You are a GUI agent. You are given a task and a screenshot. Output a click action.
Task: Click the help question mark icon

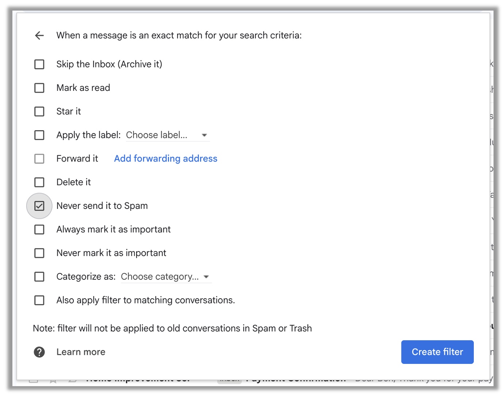point(39,352)
